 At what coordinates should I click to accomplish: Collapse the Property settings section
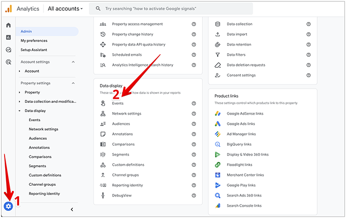click(73, 83)
